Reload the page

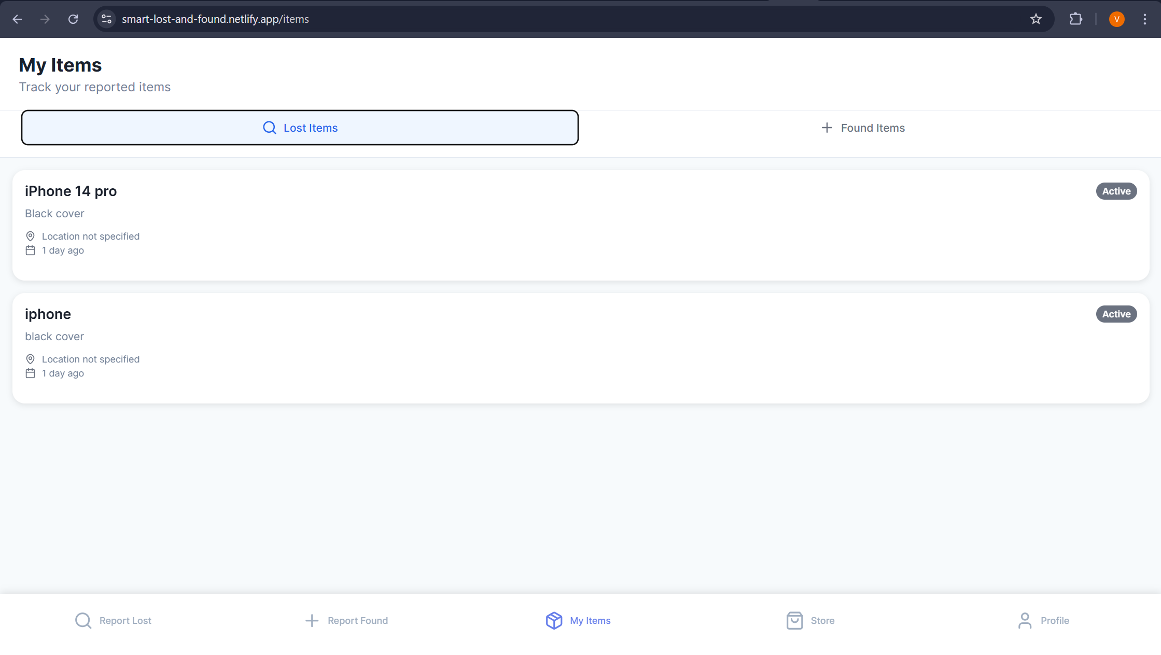click(x=73, y=19)
